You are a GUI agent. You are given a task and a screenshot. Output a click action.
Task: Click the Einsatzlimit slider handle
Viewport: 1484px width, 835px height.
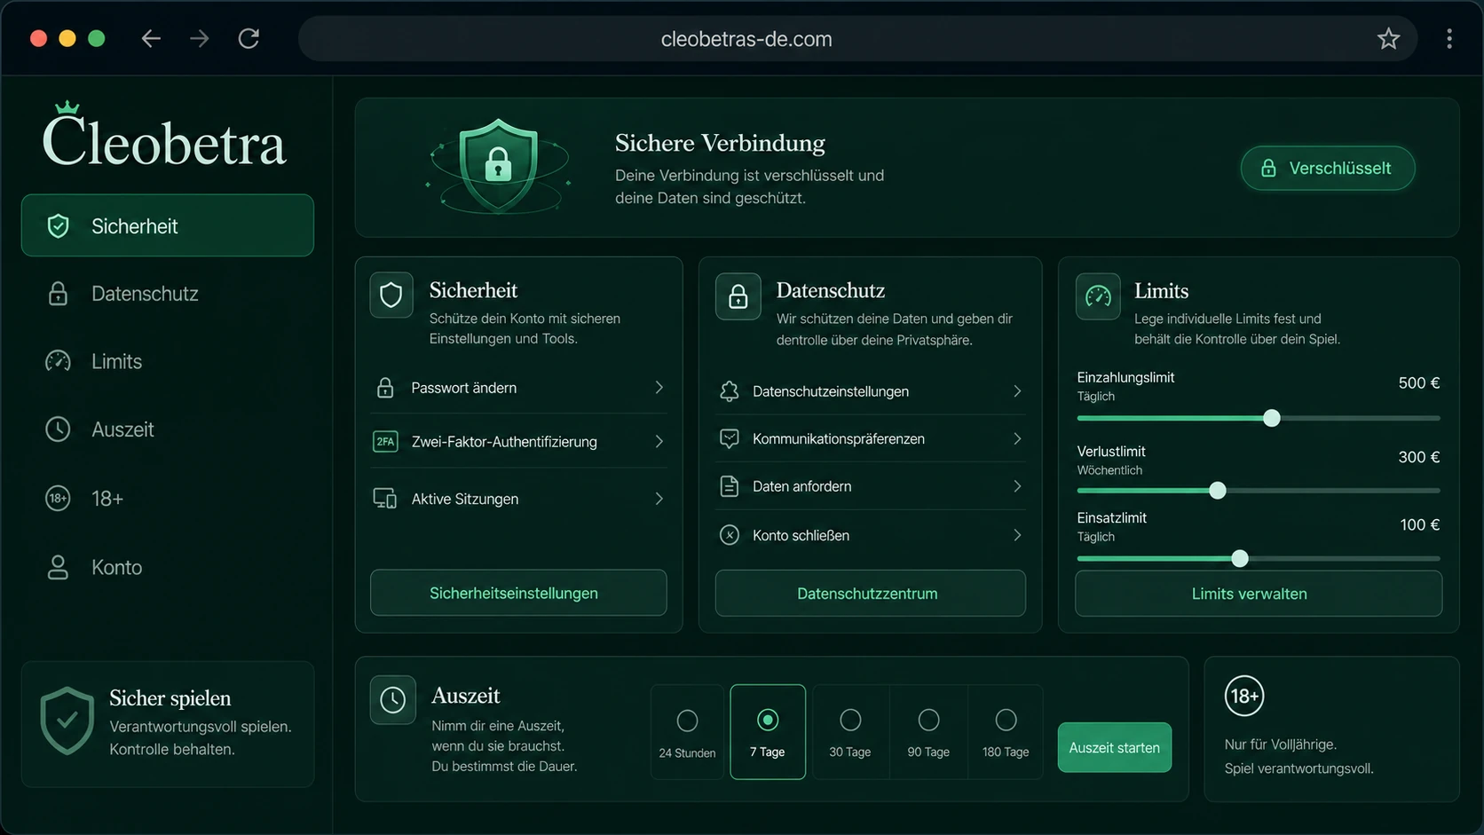tap(1240, 558)
